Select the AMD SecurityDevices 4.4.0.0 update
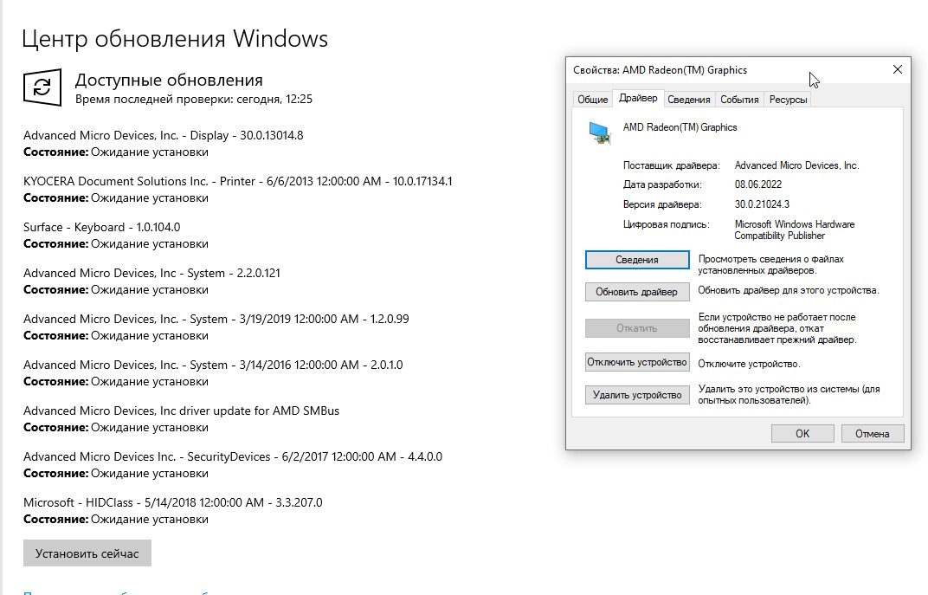This screenshot has height=595, width=928. [x=233, y=456]
